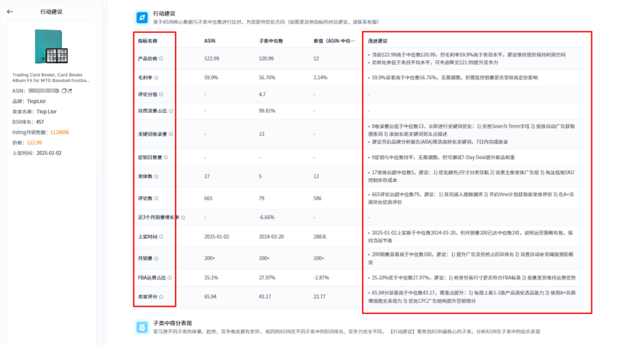Click the info icon next to 近3个月销量增长率
Viewport: 626px width, 345px height.
point(183,218)
